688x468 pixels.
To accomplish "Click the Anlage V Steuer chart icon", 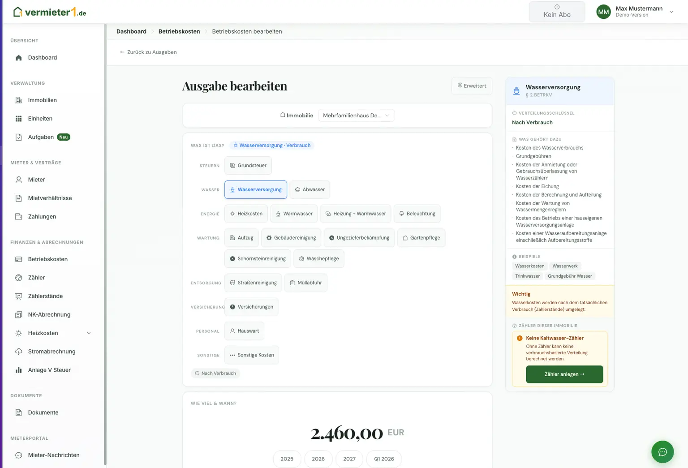I will (18, 370).
